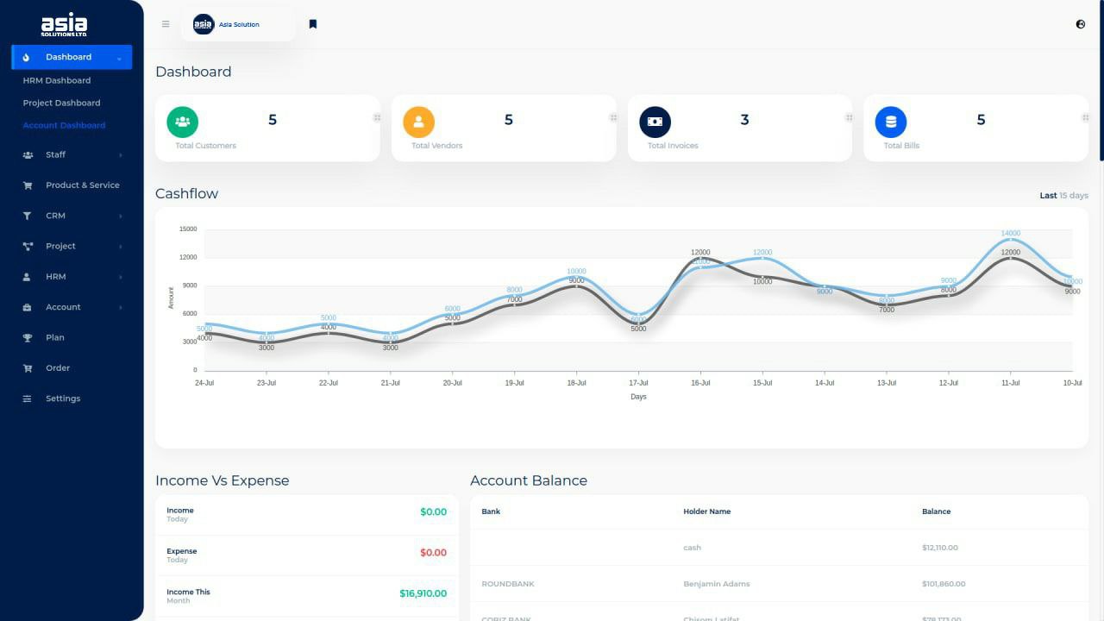Open bookmarks using the topbar bookmark icon
The width and height of the screenshot is (1104, 621).
pos(312,23)
